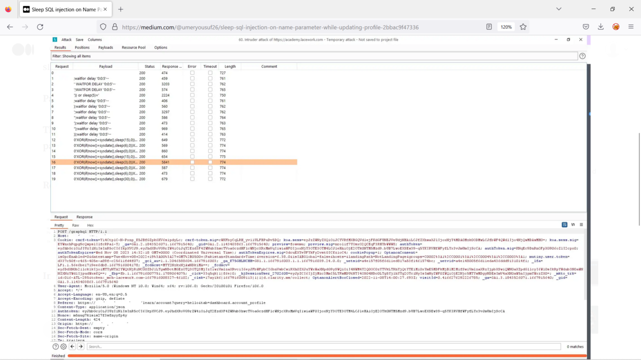Switch to the Payloads tab
The width and height of the screenshot is (641, 360).
click(106, 47)
